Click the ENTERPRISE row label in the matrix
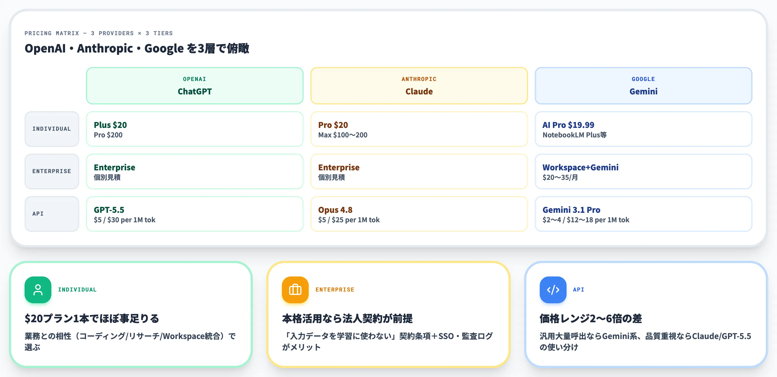This screenshot has width=777, height=377. pos(52,171)
